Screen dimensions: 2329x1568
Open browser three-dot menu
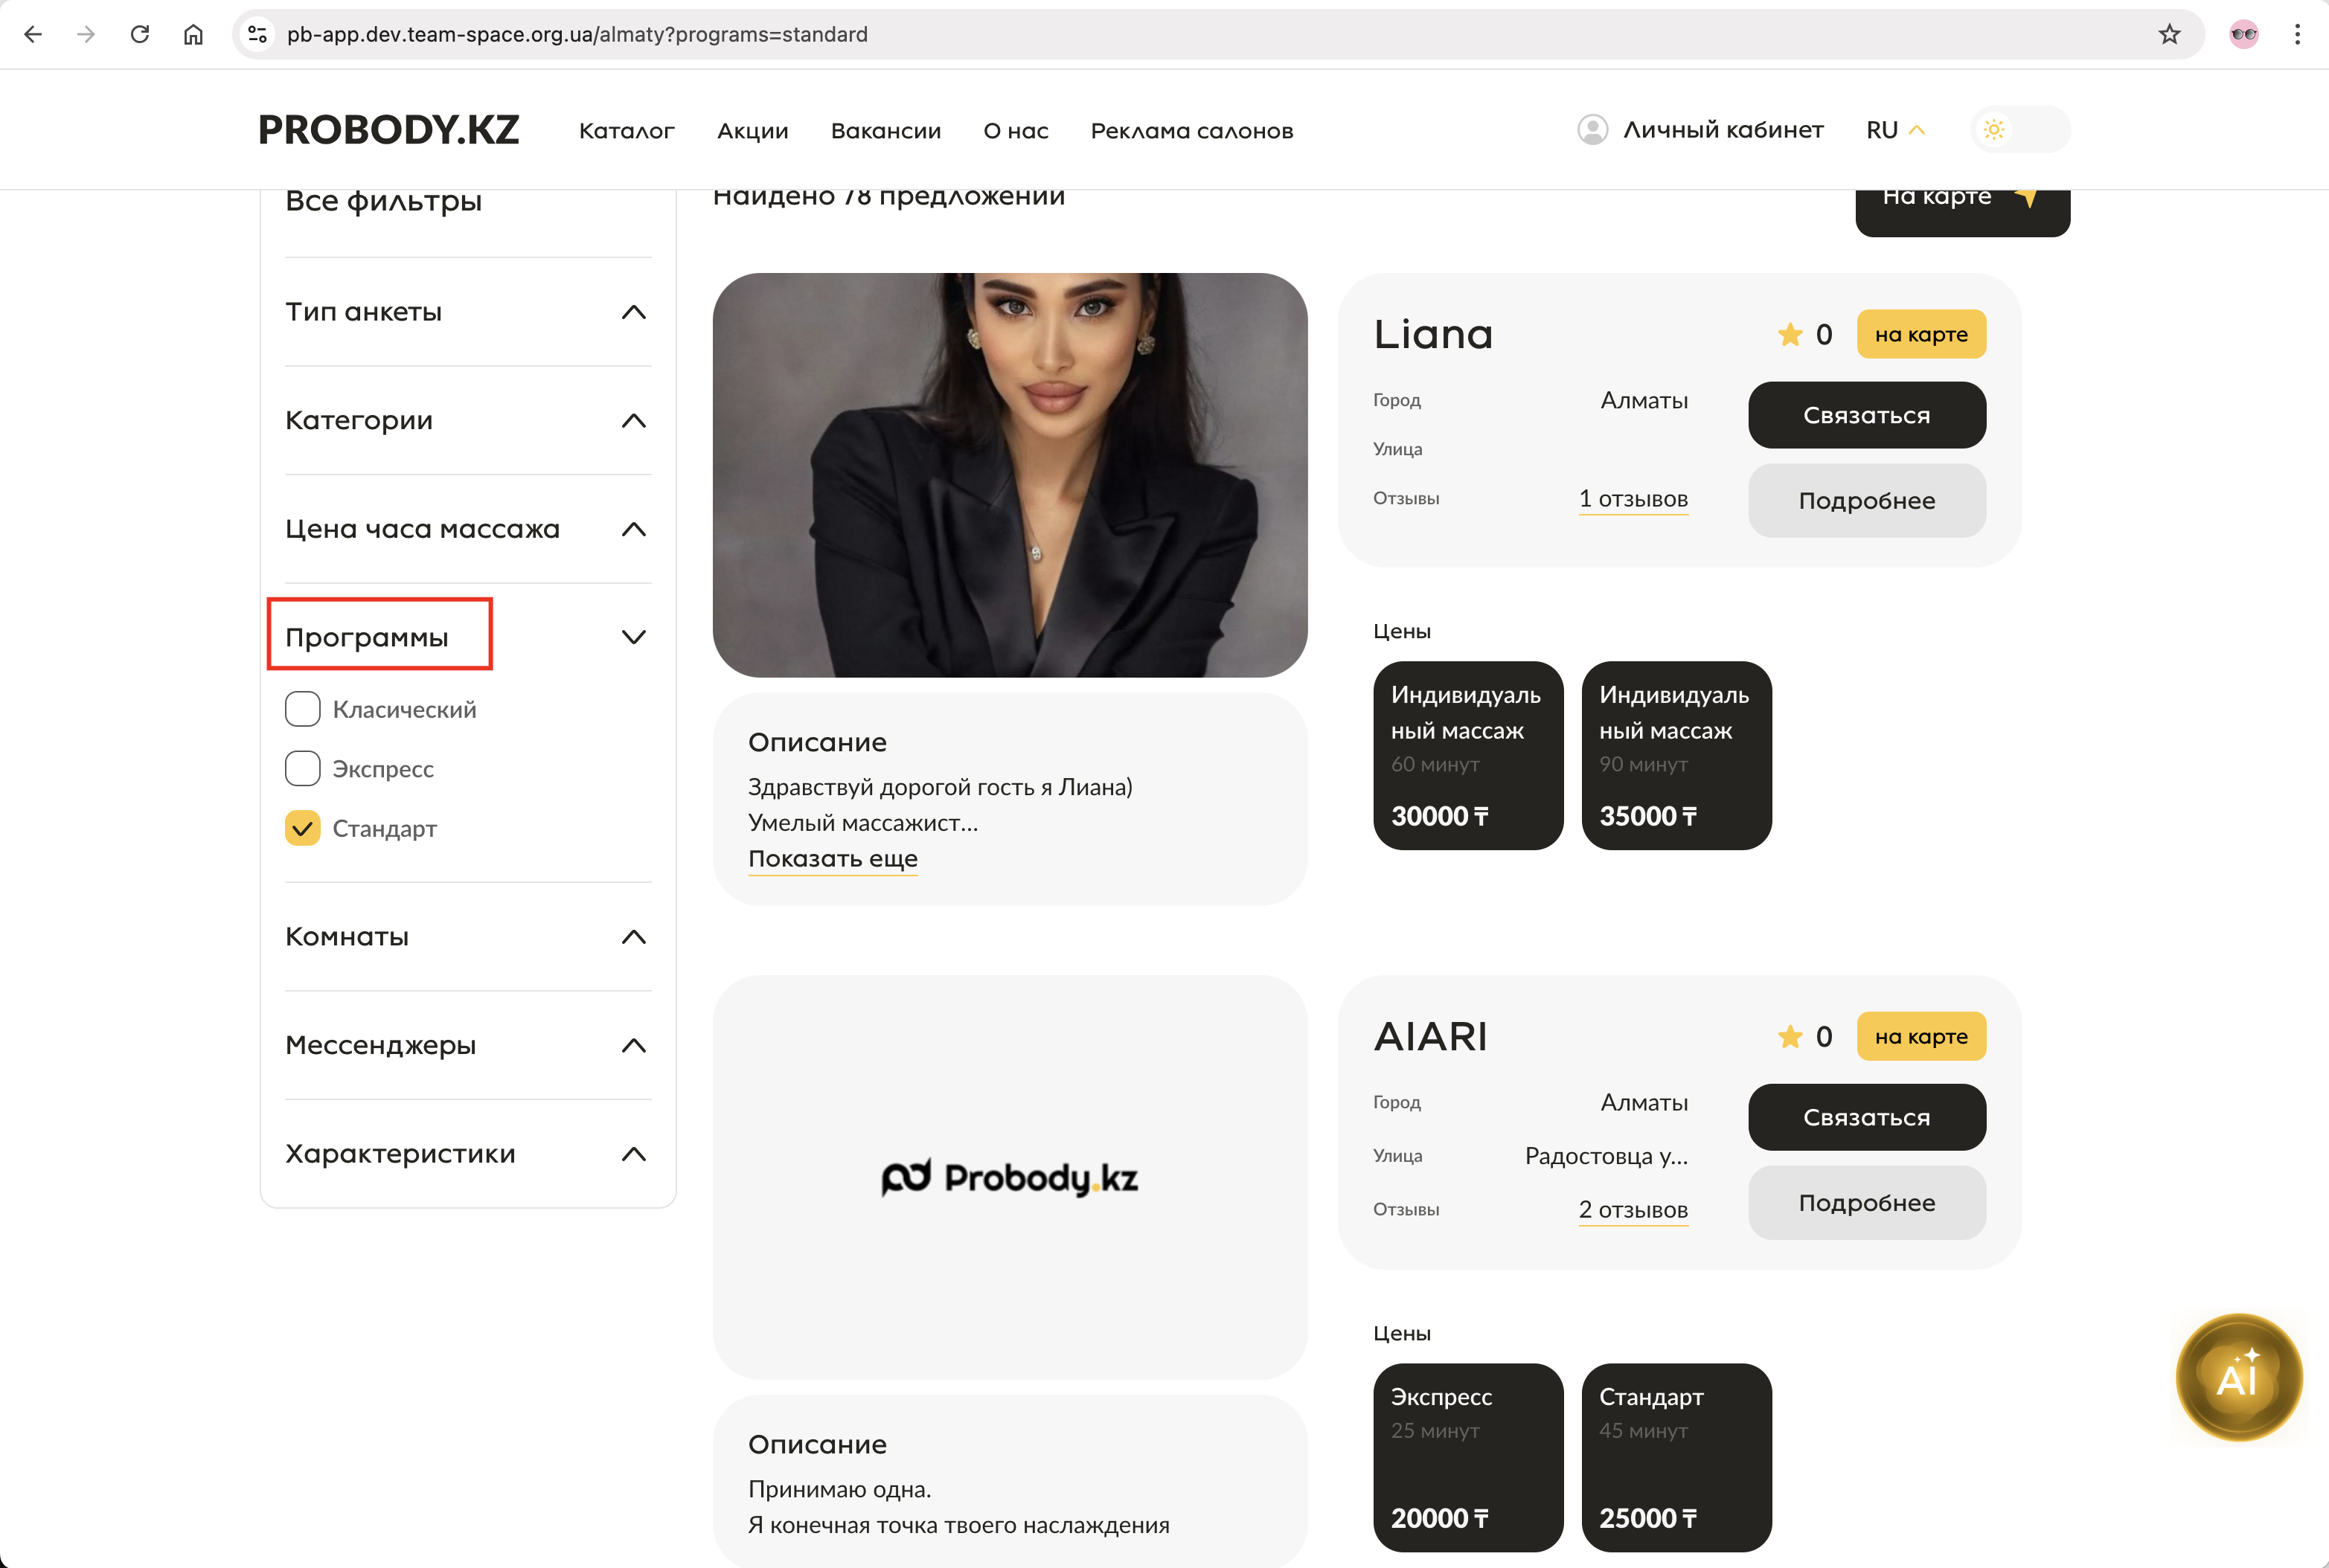coord(2297,34)
